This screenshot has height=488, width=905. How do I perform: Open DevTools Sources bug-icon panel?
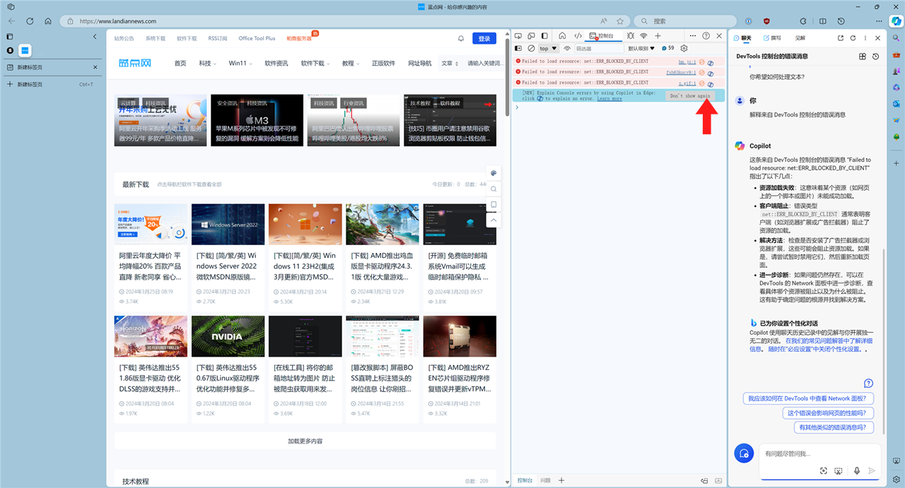pos(630,36)
